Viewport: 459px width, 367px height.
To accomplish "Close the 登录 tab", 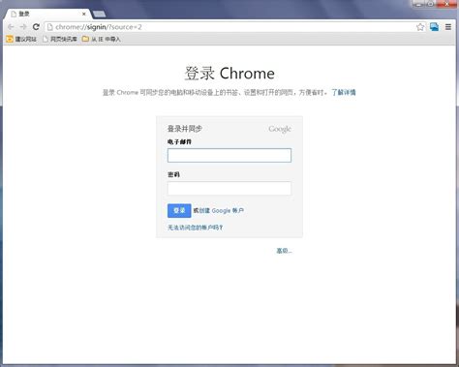I will tap(84, 14).
